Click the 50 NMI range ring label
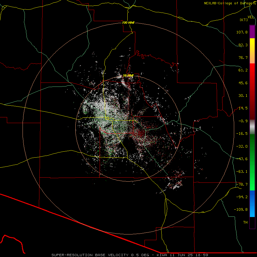The image size is (257, 257). pyautogui.click(x=128, y=75)
